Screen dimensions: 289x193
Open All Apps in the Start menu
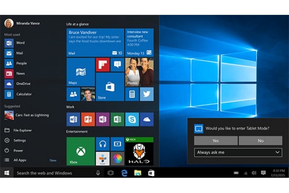15,160
